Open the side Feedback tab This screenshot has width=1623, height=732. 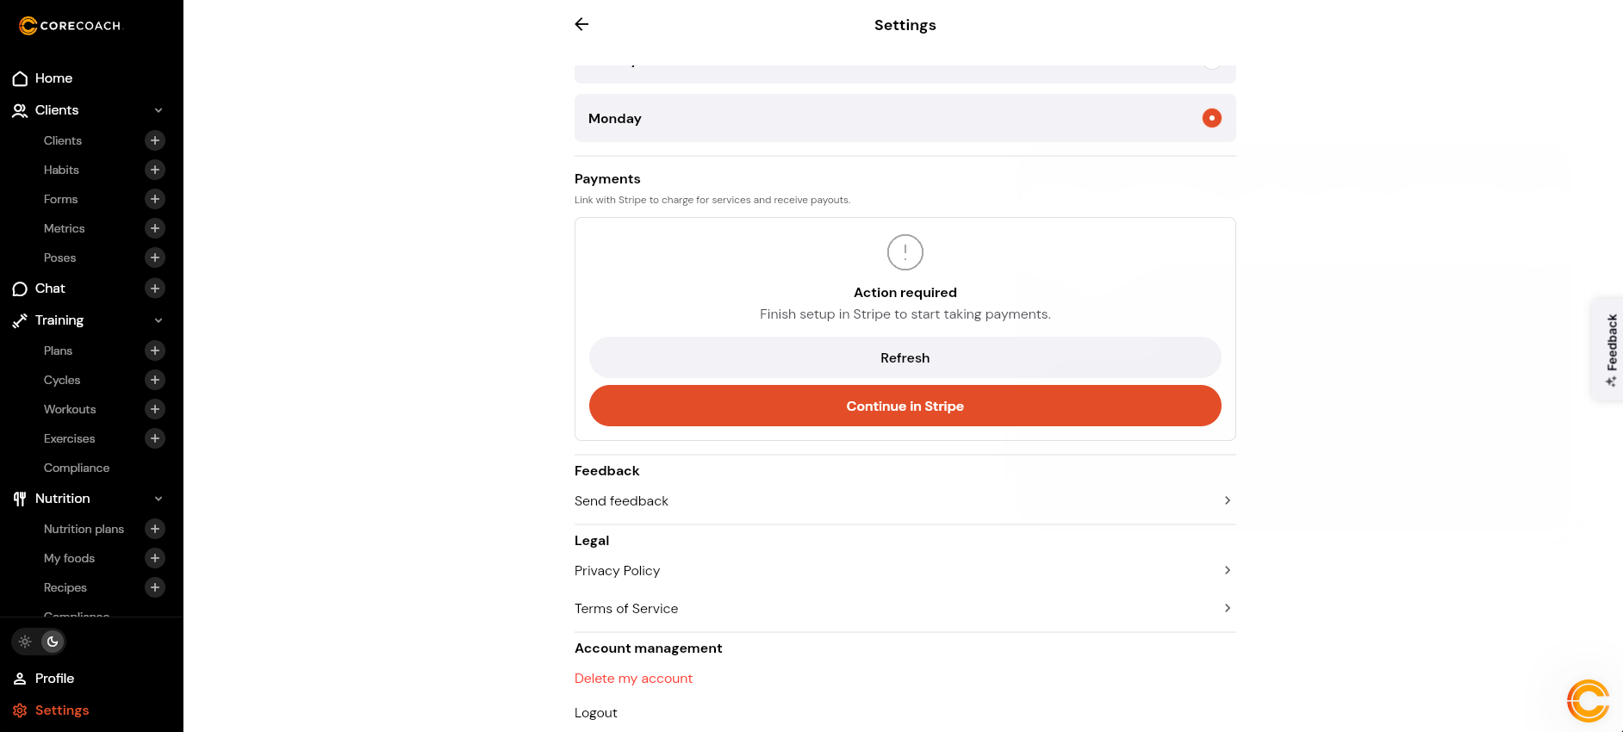(x=1609, y=350)
